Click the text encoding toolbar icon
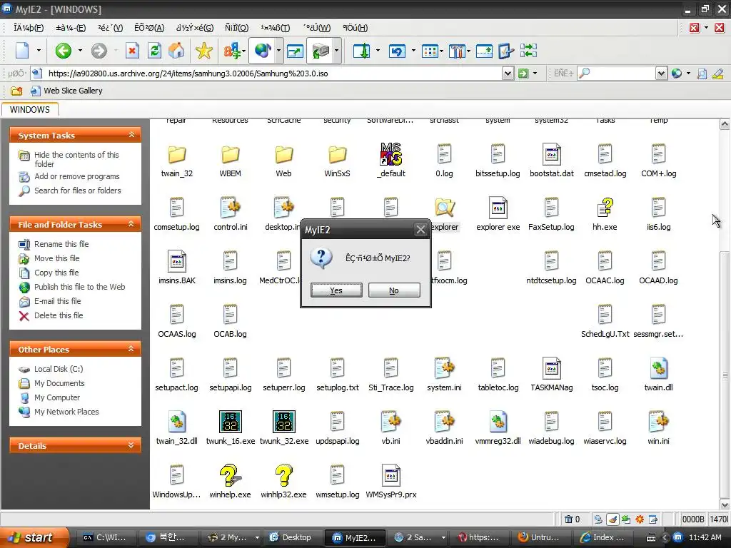731x548 pixels. tap(232, 51)
